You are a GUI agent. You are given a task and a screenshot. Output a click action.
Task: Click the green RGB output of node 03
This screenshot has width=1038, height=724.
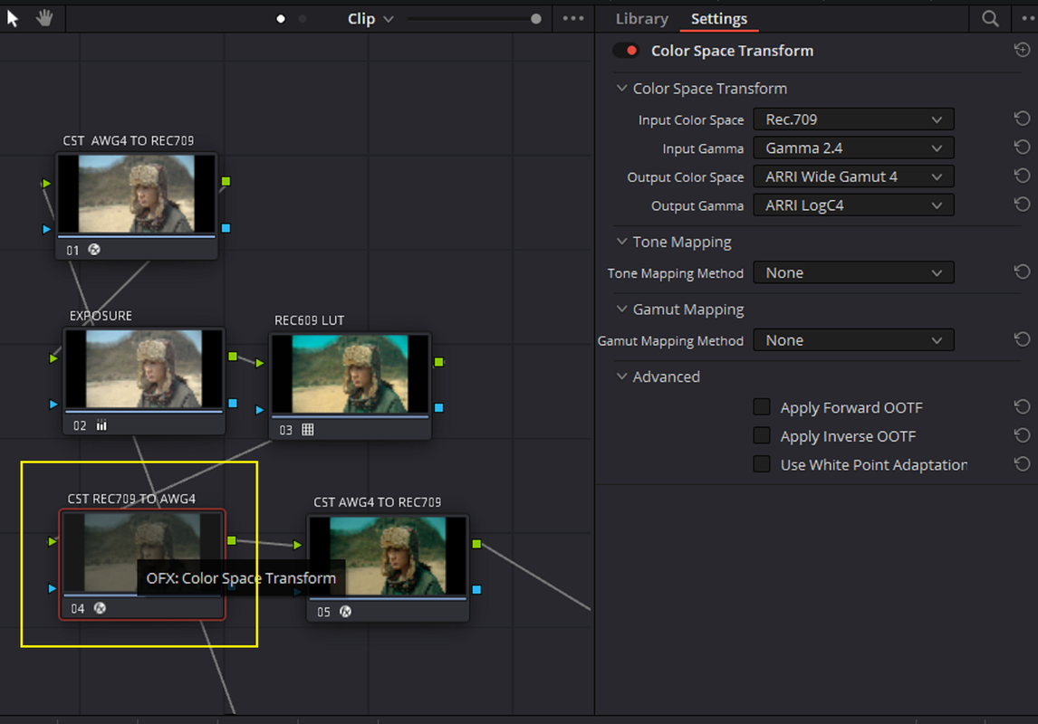pos(439,362)
